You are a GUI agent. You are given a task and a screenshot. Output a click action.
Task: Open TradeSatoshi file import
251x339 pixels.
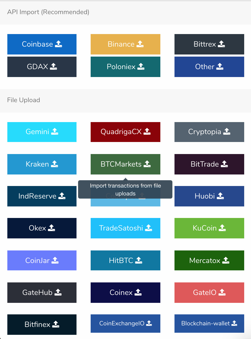click(125, 228)
